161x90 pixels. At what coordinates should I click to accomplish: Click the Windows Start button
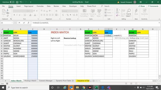3,87
